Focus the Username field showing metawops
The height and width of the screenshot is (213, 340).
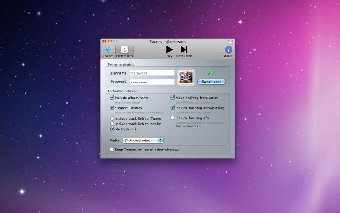pyautogui.click(x=152, y=73)
